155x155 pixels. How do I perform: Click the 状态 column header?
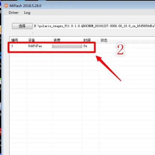tap(104, 40)
